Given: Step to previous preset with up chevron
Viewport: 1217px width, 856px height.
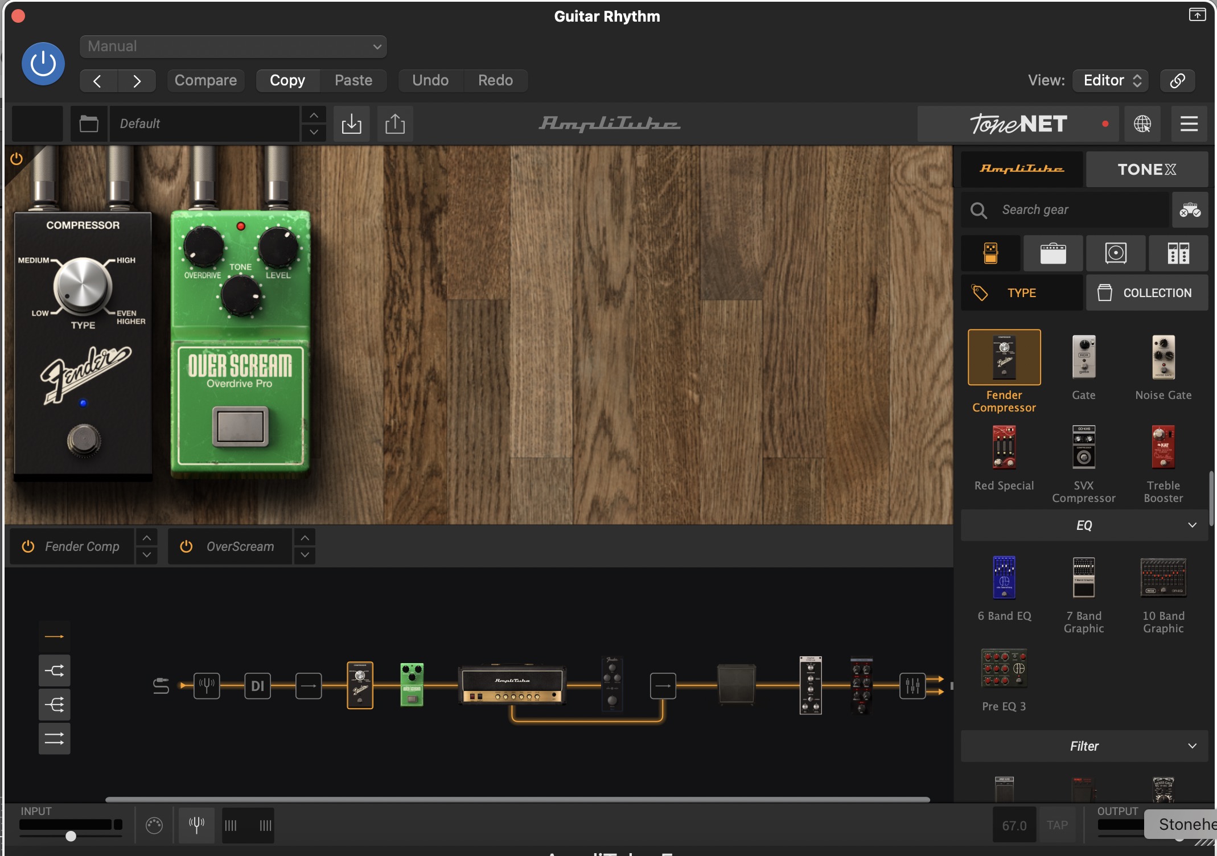Looking at the screenshot, I should click(x=314, y=115).
